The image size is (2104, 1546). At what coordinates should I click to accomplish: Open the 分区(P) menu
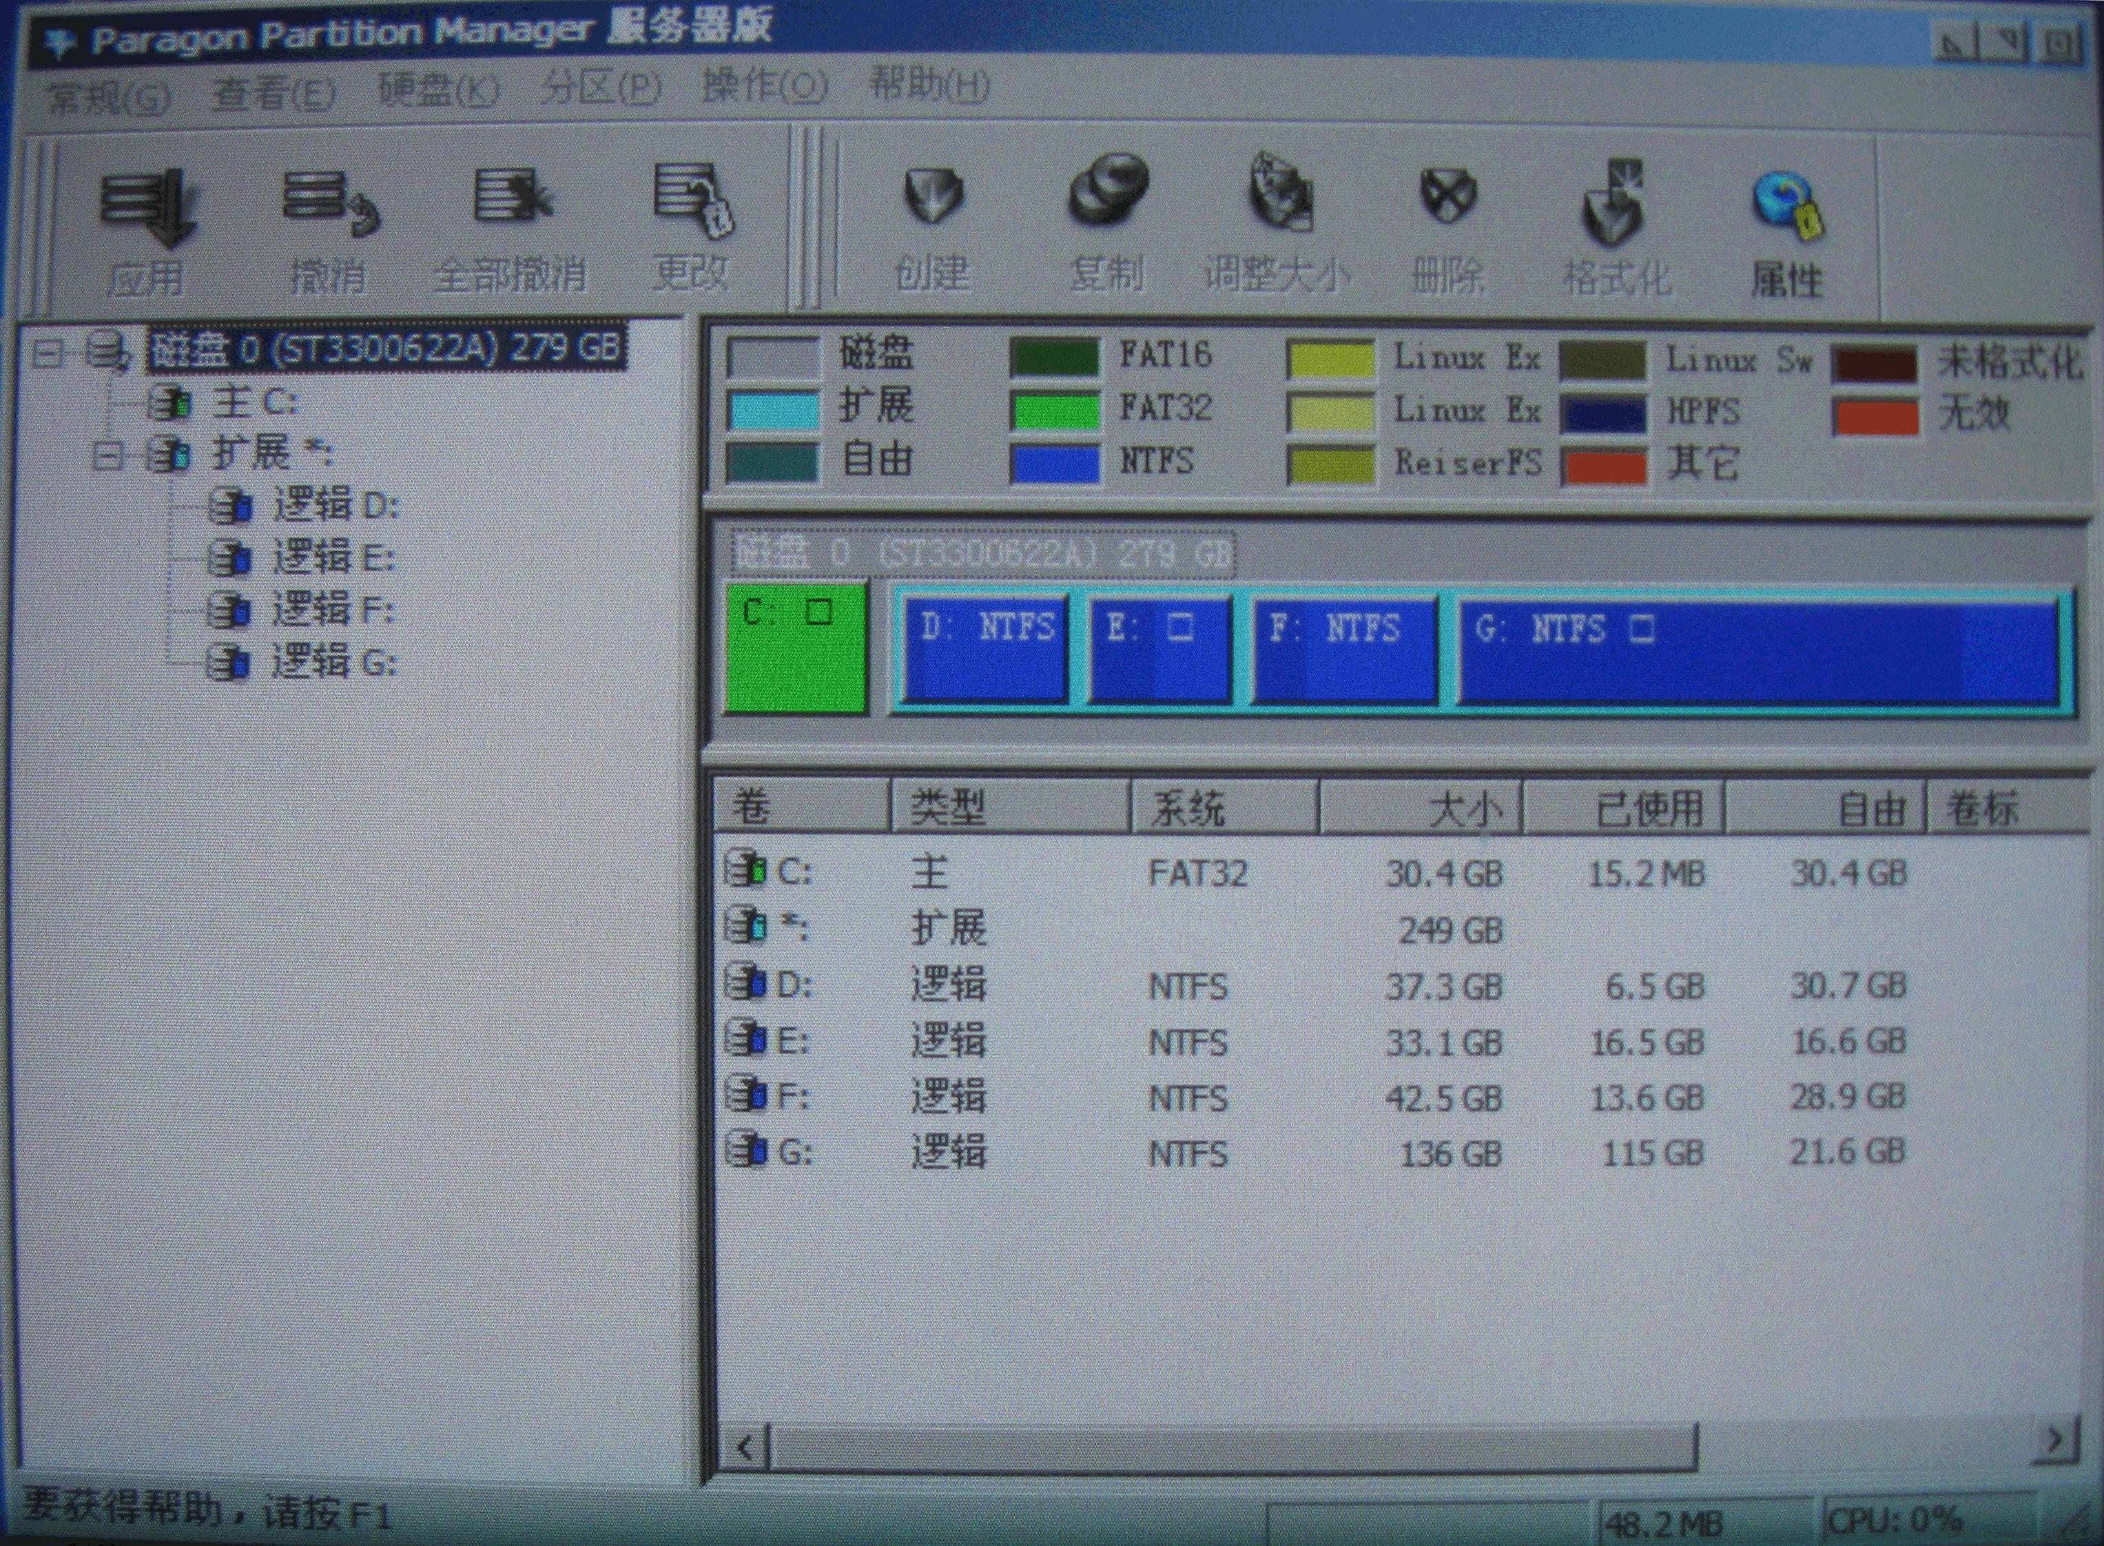(x=601, y=88)
